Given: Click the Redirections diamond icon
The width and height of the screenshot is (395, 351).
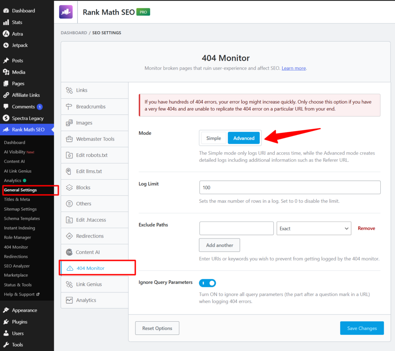Looking at the screenshot, I should point(69,236).
